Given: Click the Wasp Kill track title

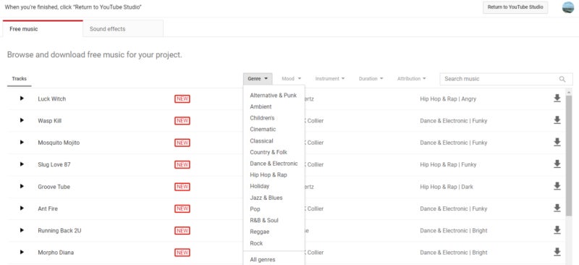Looking at the screenshot, I should pyautogui.click(x=49, y=120).
